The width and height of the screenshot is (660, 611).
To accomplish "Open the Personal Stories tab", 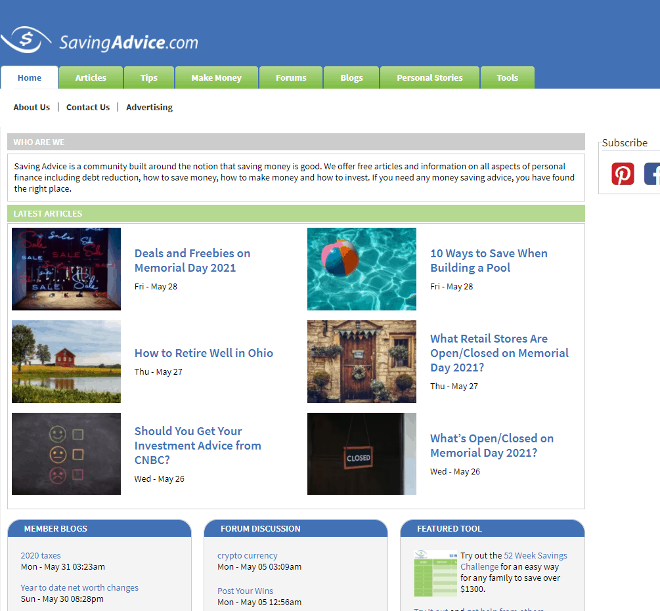I will [429, 77].
